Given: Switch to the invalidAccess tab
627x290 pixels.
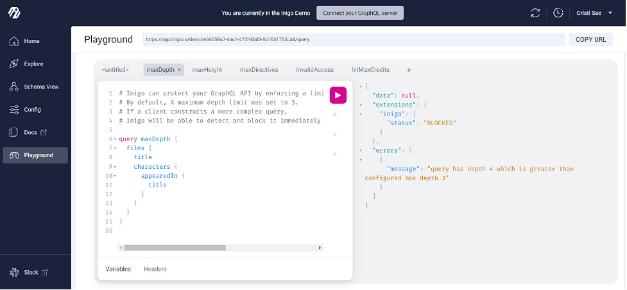Looking at the screenshot, I should point(314,69).
